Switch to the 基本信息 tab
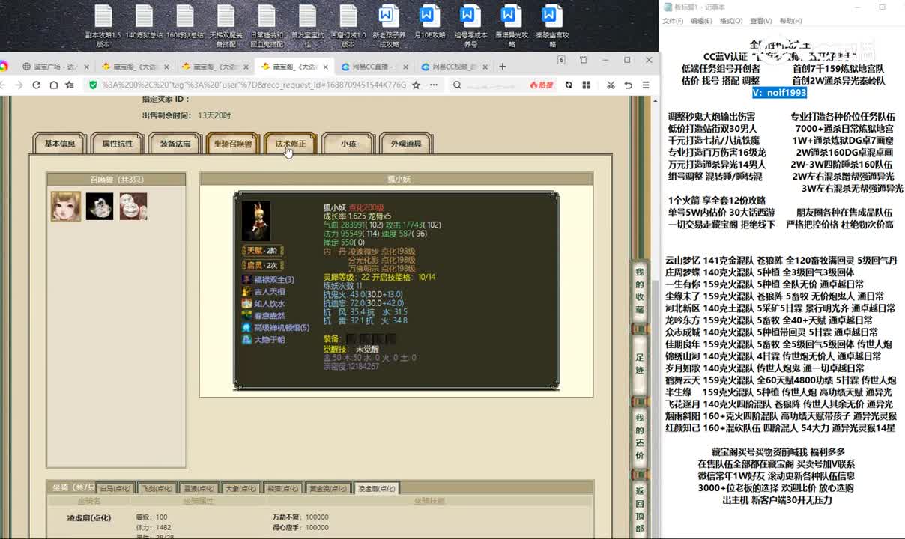905x539 pixels. (x=60, y=144)
